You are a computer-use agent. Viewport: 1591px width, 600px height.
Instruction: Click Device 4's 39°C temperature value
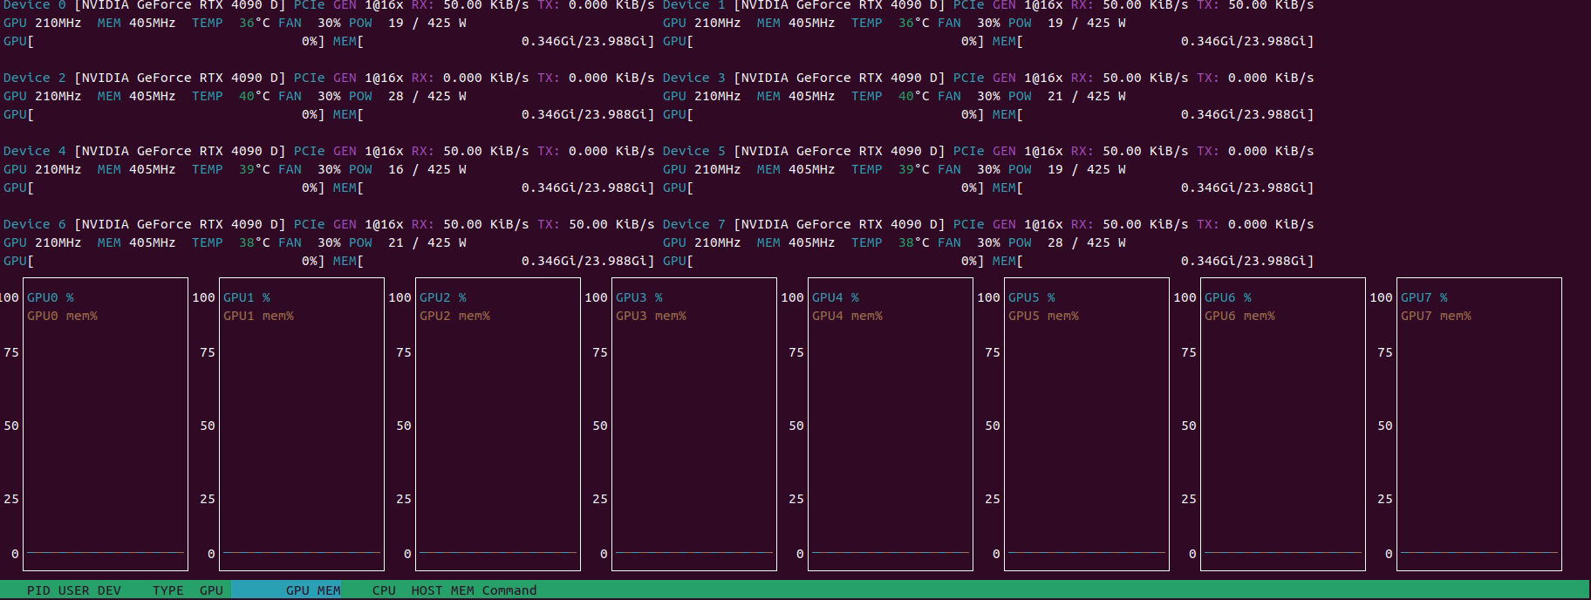pyautogui.click(x=255, y=169)
